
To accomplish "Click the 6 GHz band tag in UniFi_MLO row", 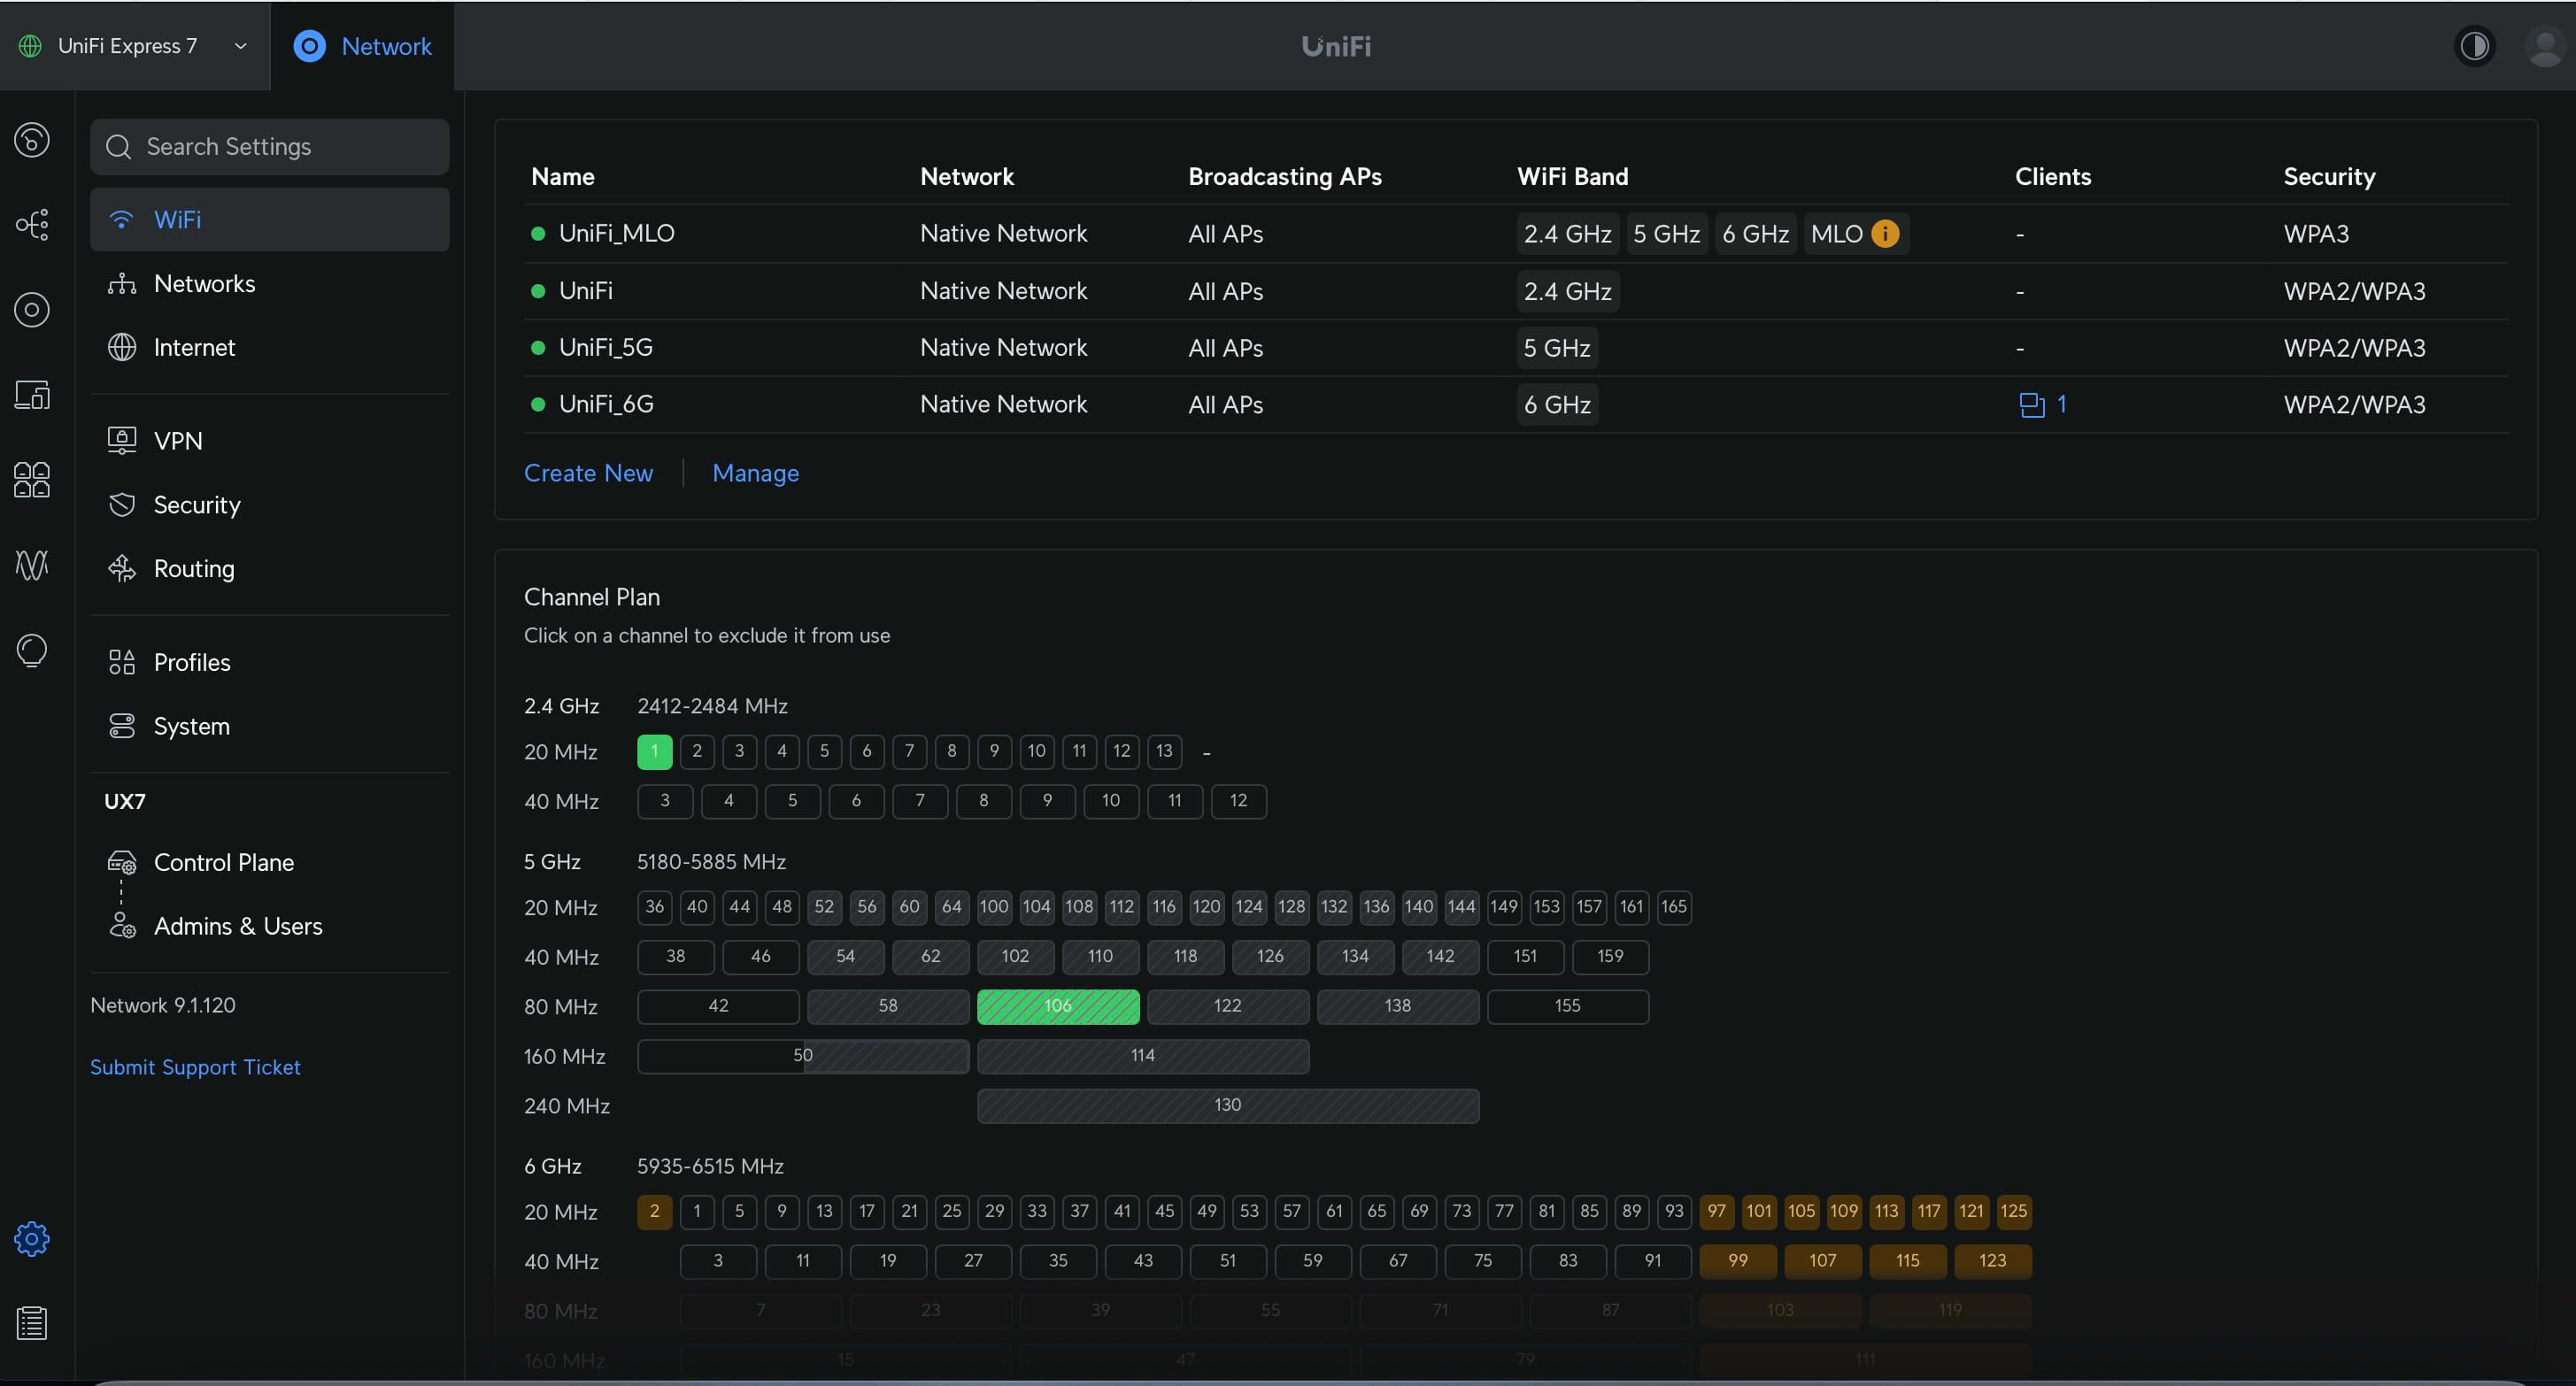I will tap(1755, 233).
